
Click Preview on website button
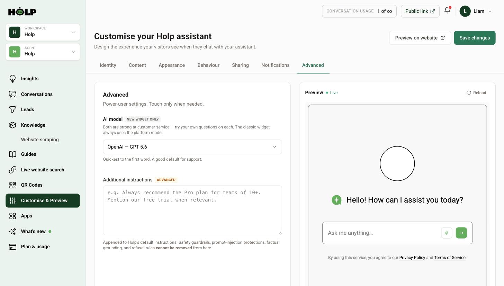coord(420,38)
